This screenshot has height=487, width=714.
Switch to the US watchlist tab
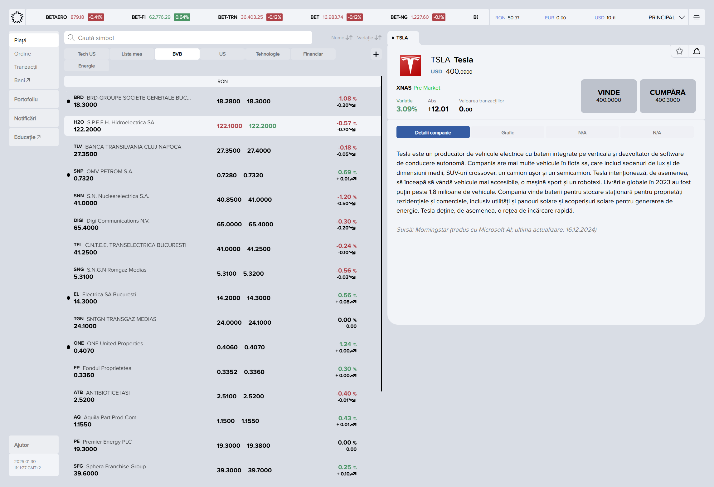pos(222,54)
